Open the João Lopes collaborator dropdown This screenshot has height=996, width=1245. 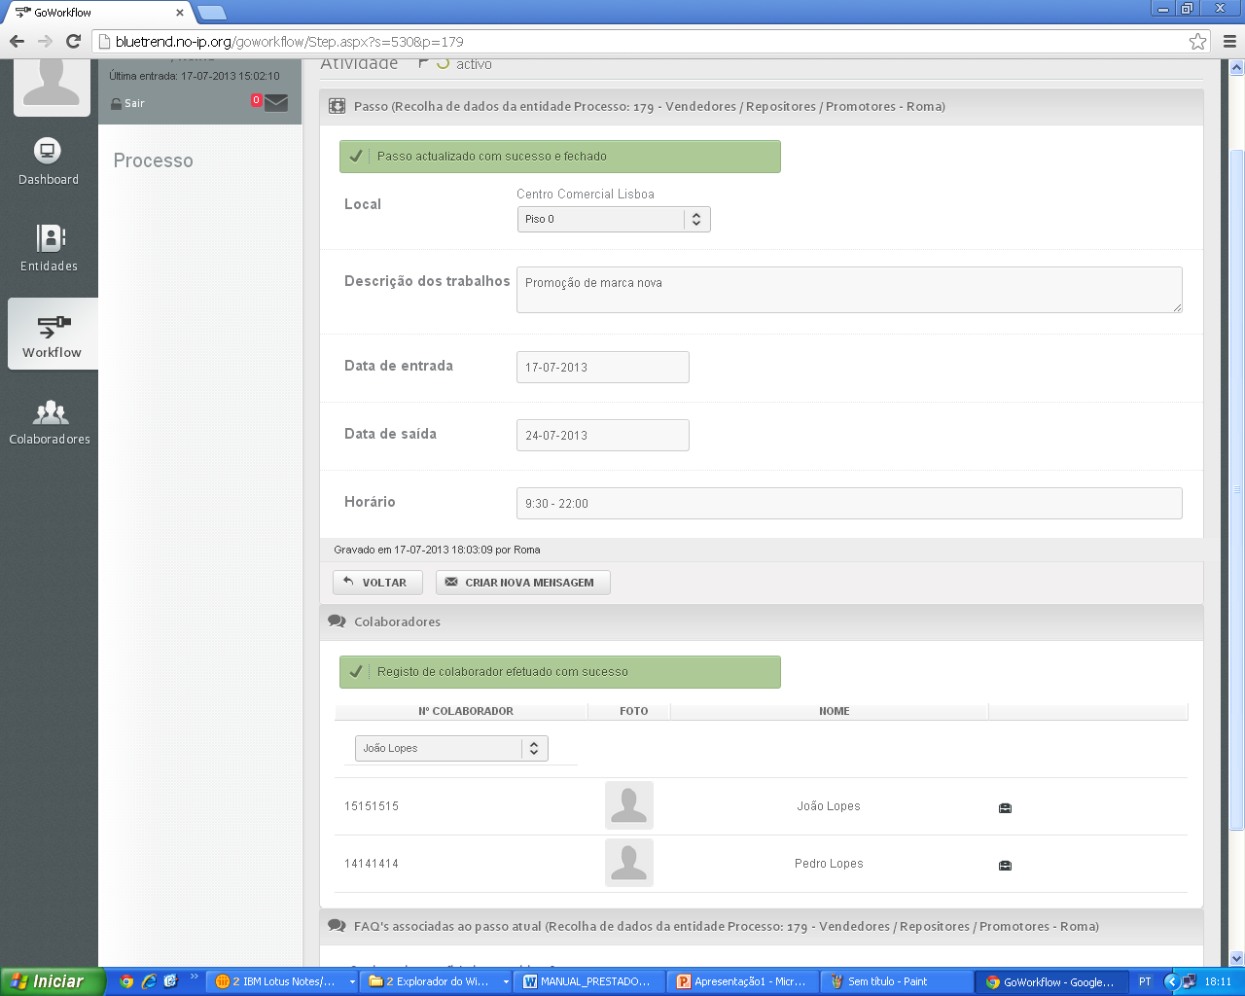[x=451, y=748]
